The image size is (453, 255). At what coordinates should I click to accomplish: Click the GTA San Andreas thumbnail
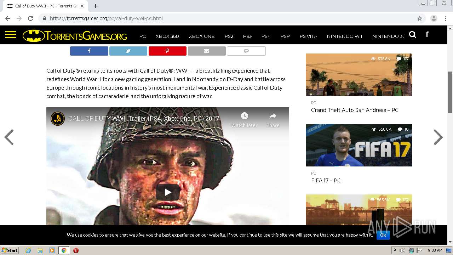359,74
